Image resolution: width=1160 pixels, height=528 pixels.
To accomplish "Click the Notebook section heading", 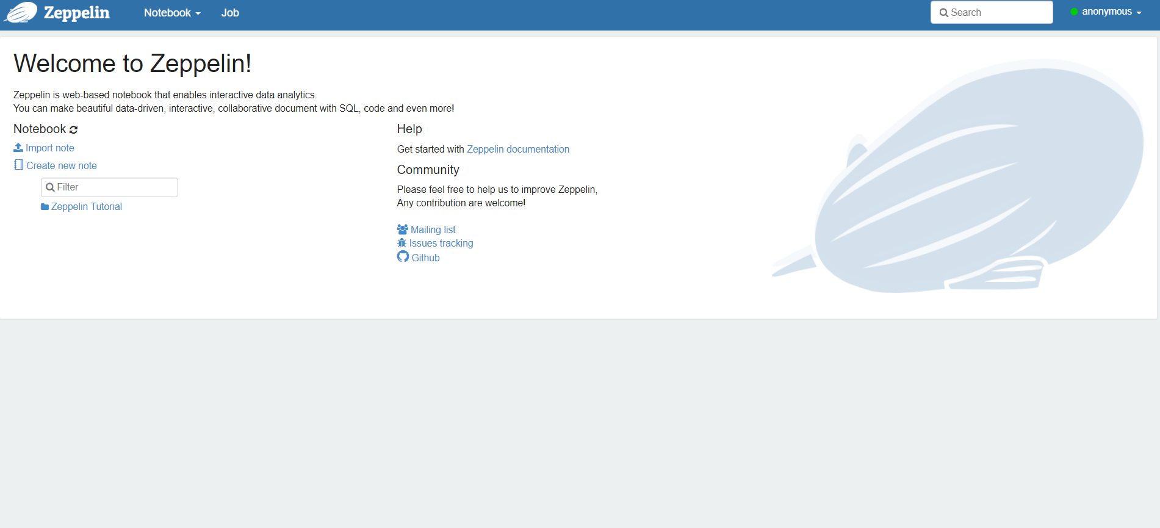I will click(40, 129).
